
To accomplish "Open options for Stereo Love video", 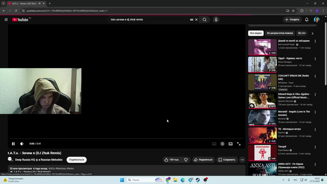I will [x=315, y=95].
